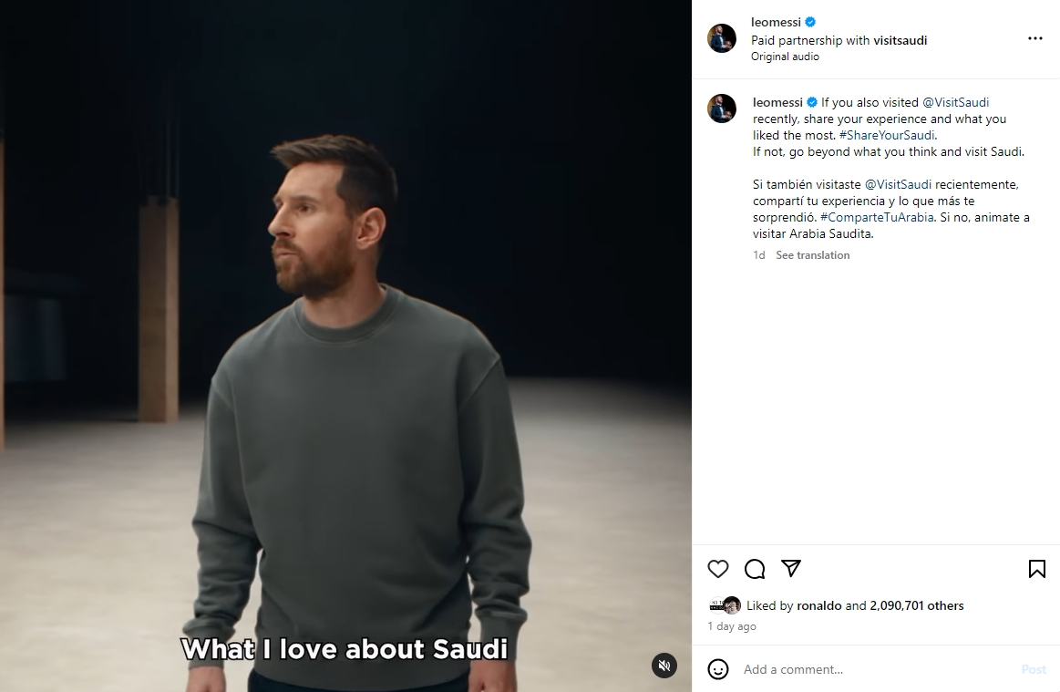The width and height of the screenshot is (1060, 692).
Task: Click the leomessi profile picture in the header
Action: pos(722,38)
